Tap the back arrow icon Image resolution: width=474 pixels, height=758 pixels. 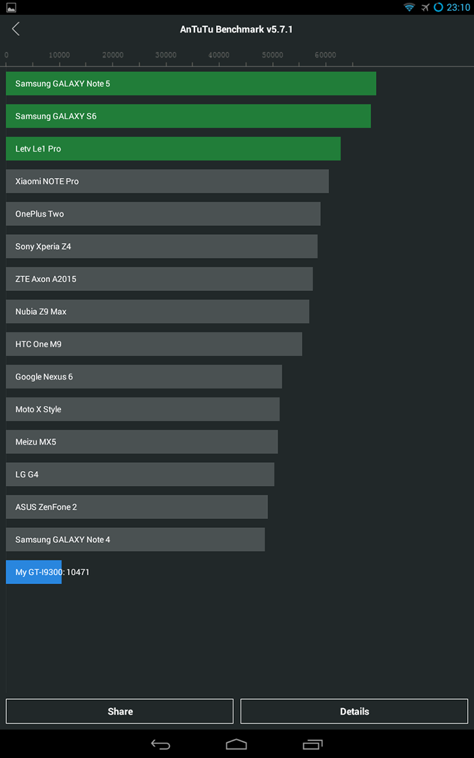(x=16, y=29)
